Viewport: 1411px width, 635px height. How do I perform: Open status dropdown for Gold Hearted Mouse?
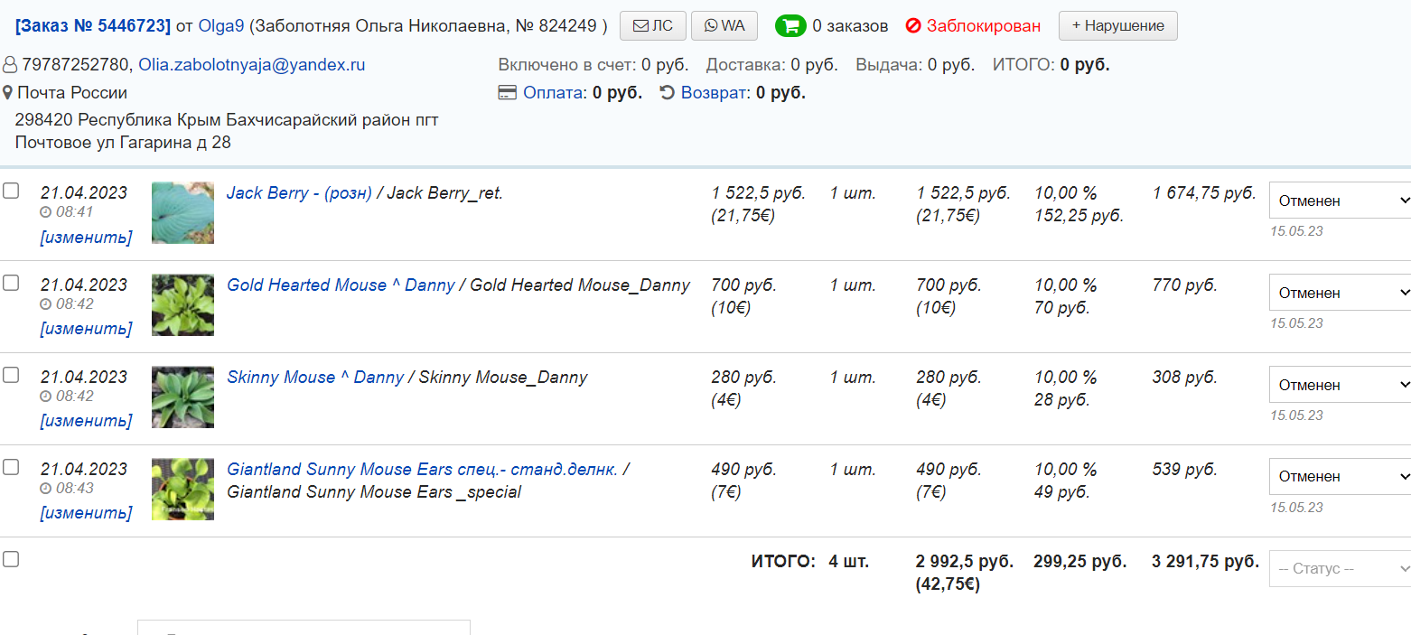click(1340, 293)
